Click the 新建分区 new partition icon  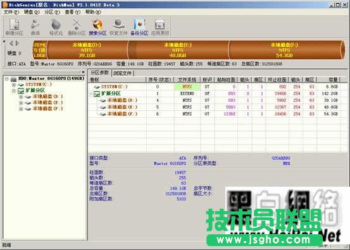tap(15, 27)
